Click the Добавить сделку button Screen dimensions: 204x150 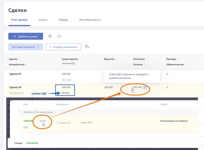(x=26, y=36)
